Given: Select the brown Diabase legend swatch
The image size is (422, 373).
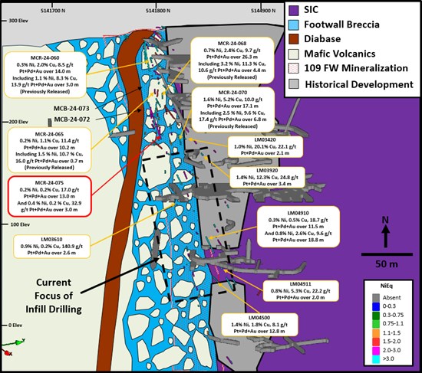Looking at the screenshot, I should click(294, 39).
